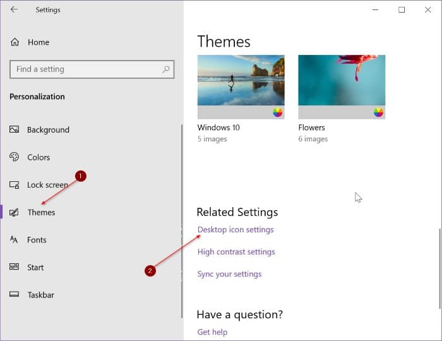
Task: Select Themes in the sidebar
Action: [41, 212]
